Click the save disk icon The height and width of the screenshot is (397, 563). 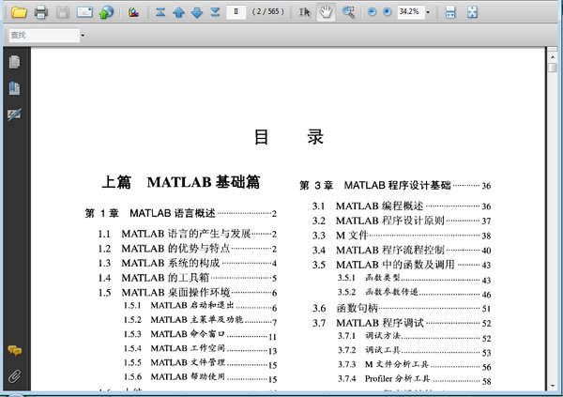63,12
